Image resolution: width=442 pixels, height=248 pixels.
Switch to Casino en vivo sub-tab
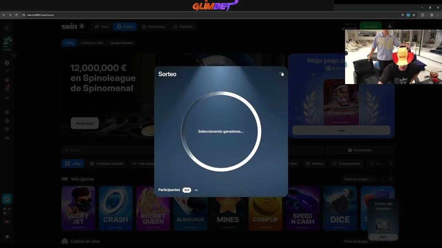92,43
